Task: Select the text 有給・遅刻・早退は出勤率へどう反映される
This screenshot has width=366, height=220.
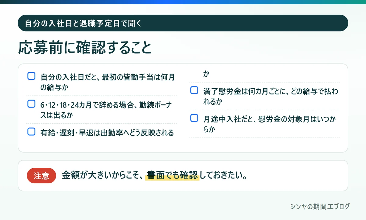Action: [107, 133]
